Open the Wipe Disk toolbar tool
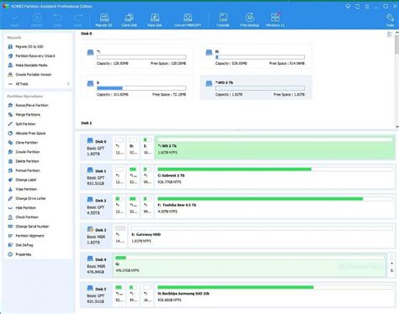 click(155, 20)
